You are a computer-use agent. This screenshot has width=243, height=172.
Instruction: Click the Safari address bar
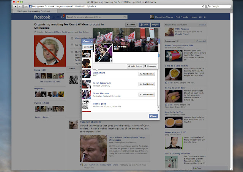pos(117,6)
